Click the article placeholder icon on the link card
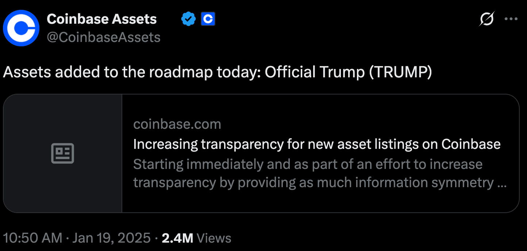 62,153
